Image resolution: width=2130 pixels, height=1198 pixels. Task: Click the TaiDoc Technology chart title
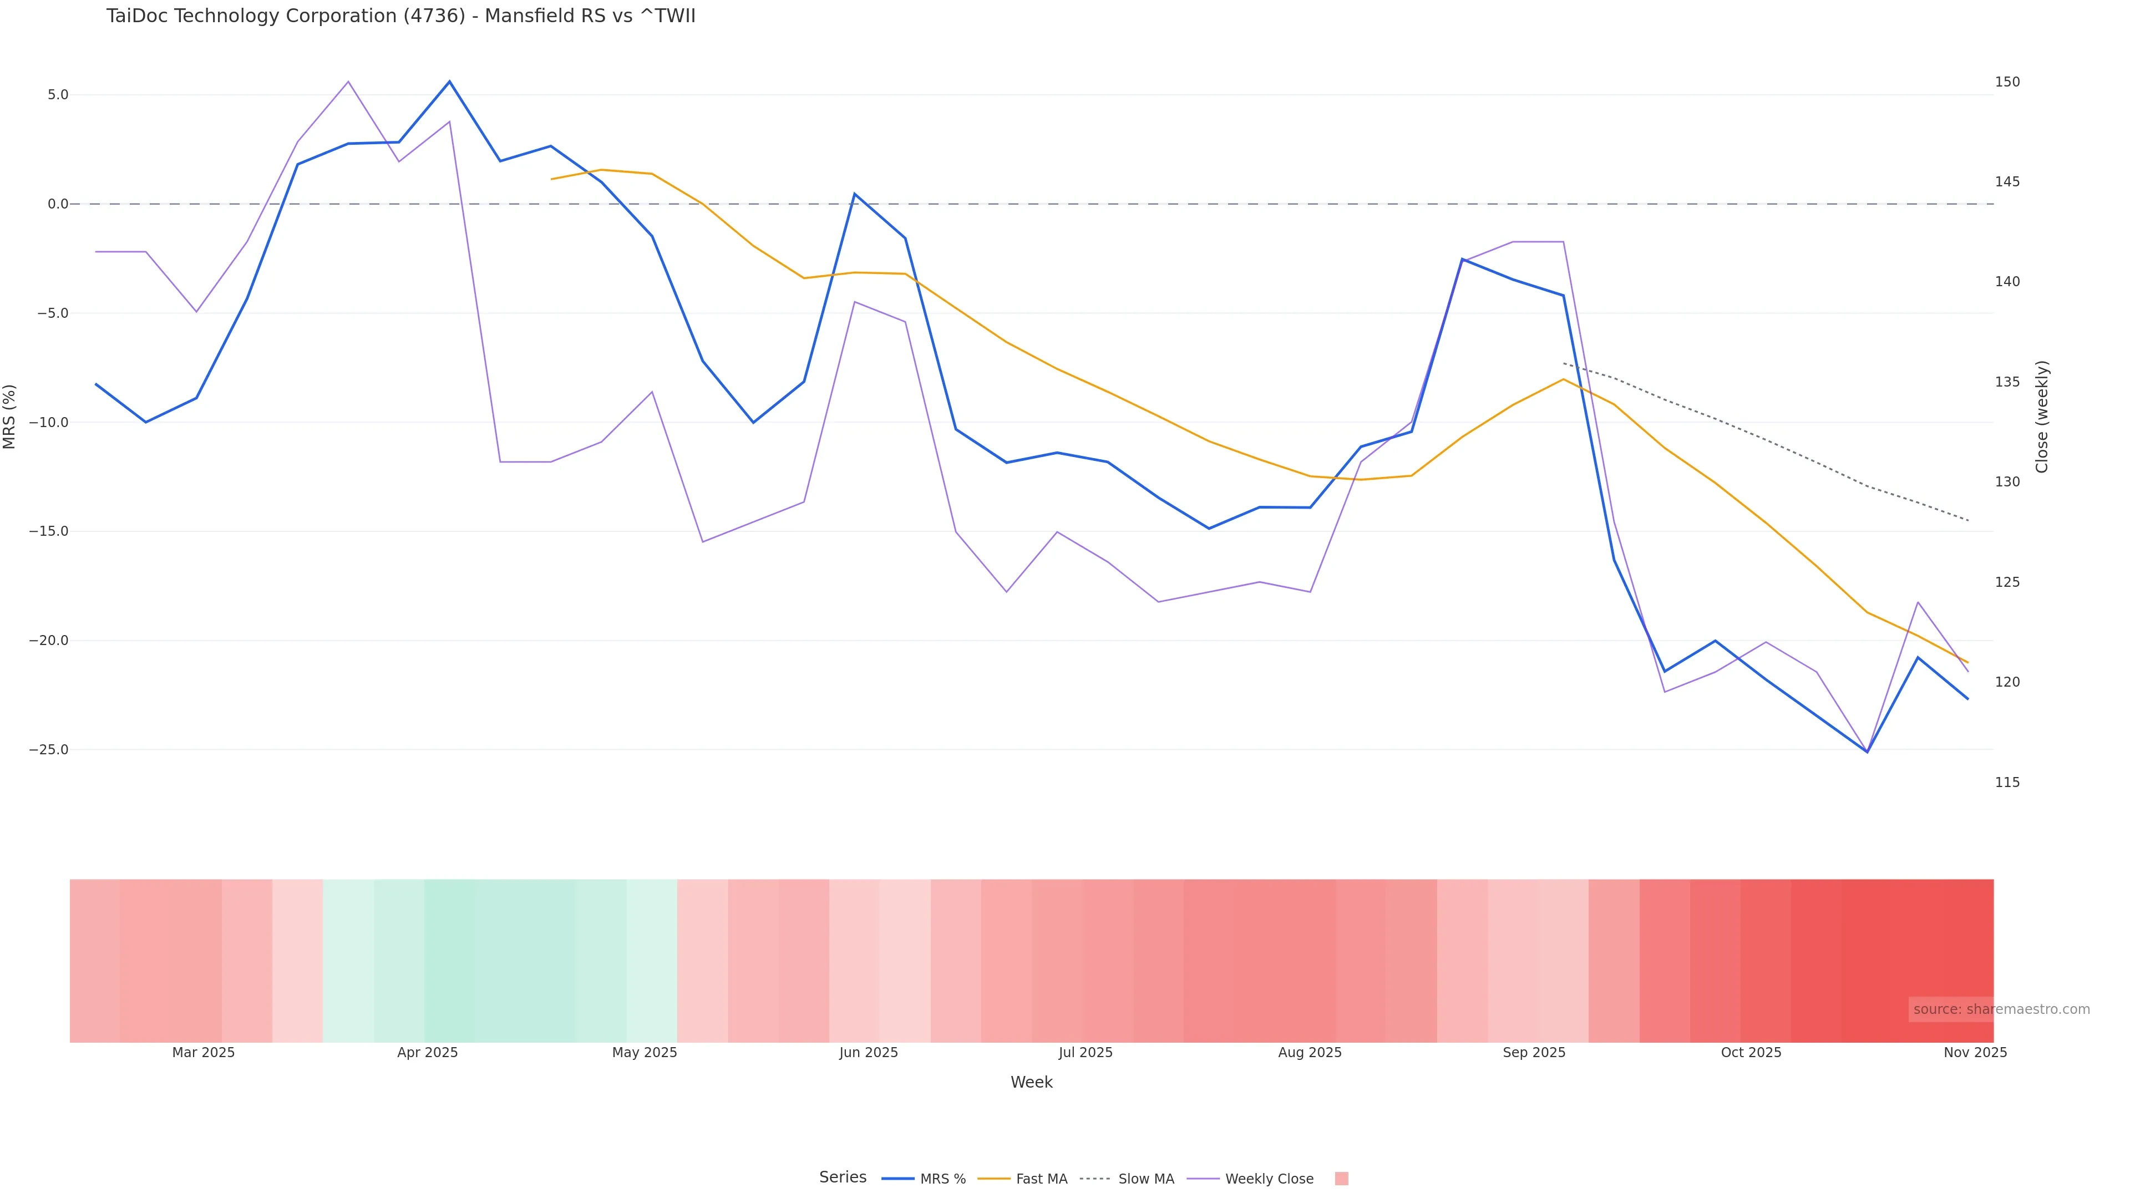pos(401,16)
